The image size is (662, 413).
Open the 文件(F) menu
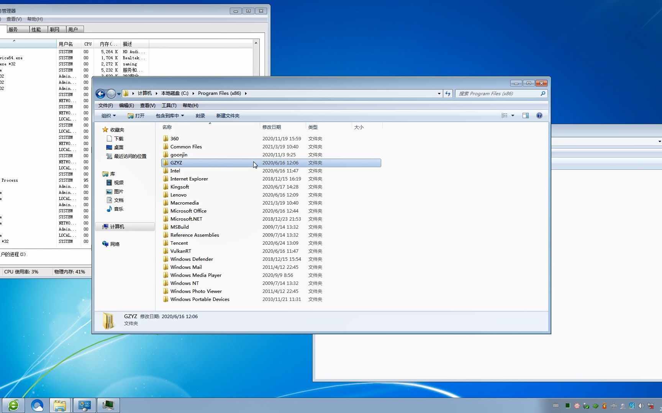(x=106, y=106)
